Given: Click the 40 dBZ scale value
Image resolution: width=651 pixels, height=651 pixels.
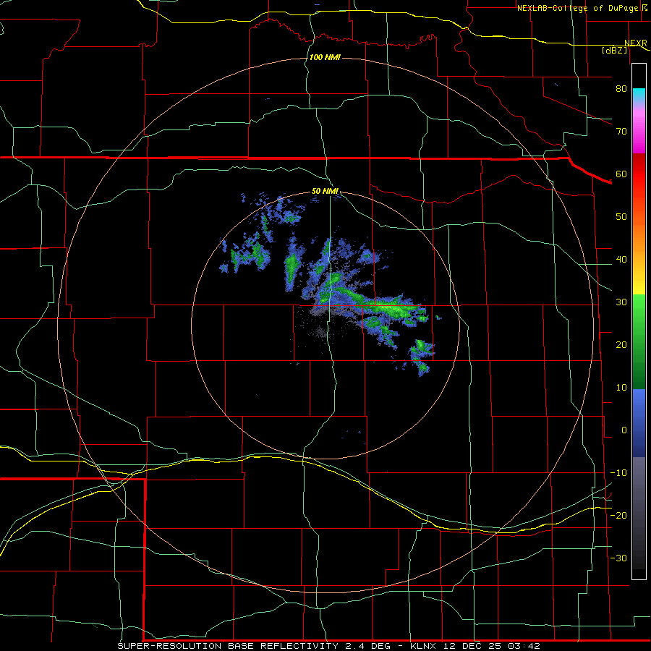Looking at the screenshot, I should tap(621, 260).
